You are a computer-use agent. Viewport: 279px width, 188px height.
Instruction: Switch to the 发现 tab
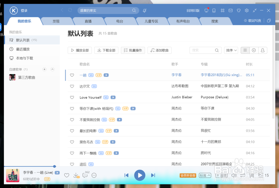pyautogui.click(x=56, y=21)
